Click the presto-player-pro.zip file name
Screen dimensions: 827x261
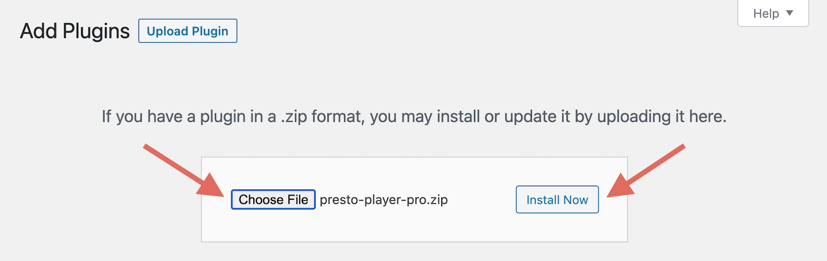384,200
